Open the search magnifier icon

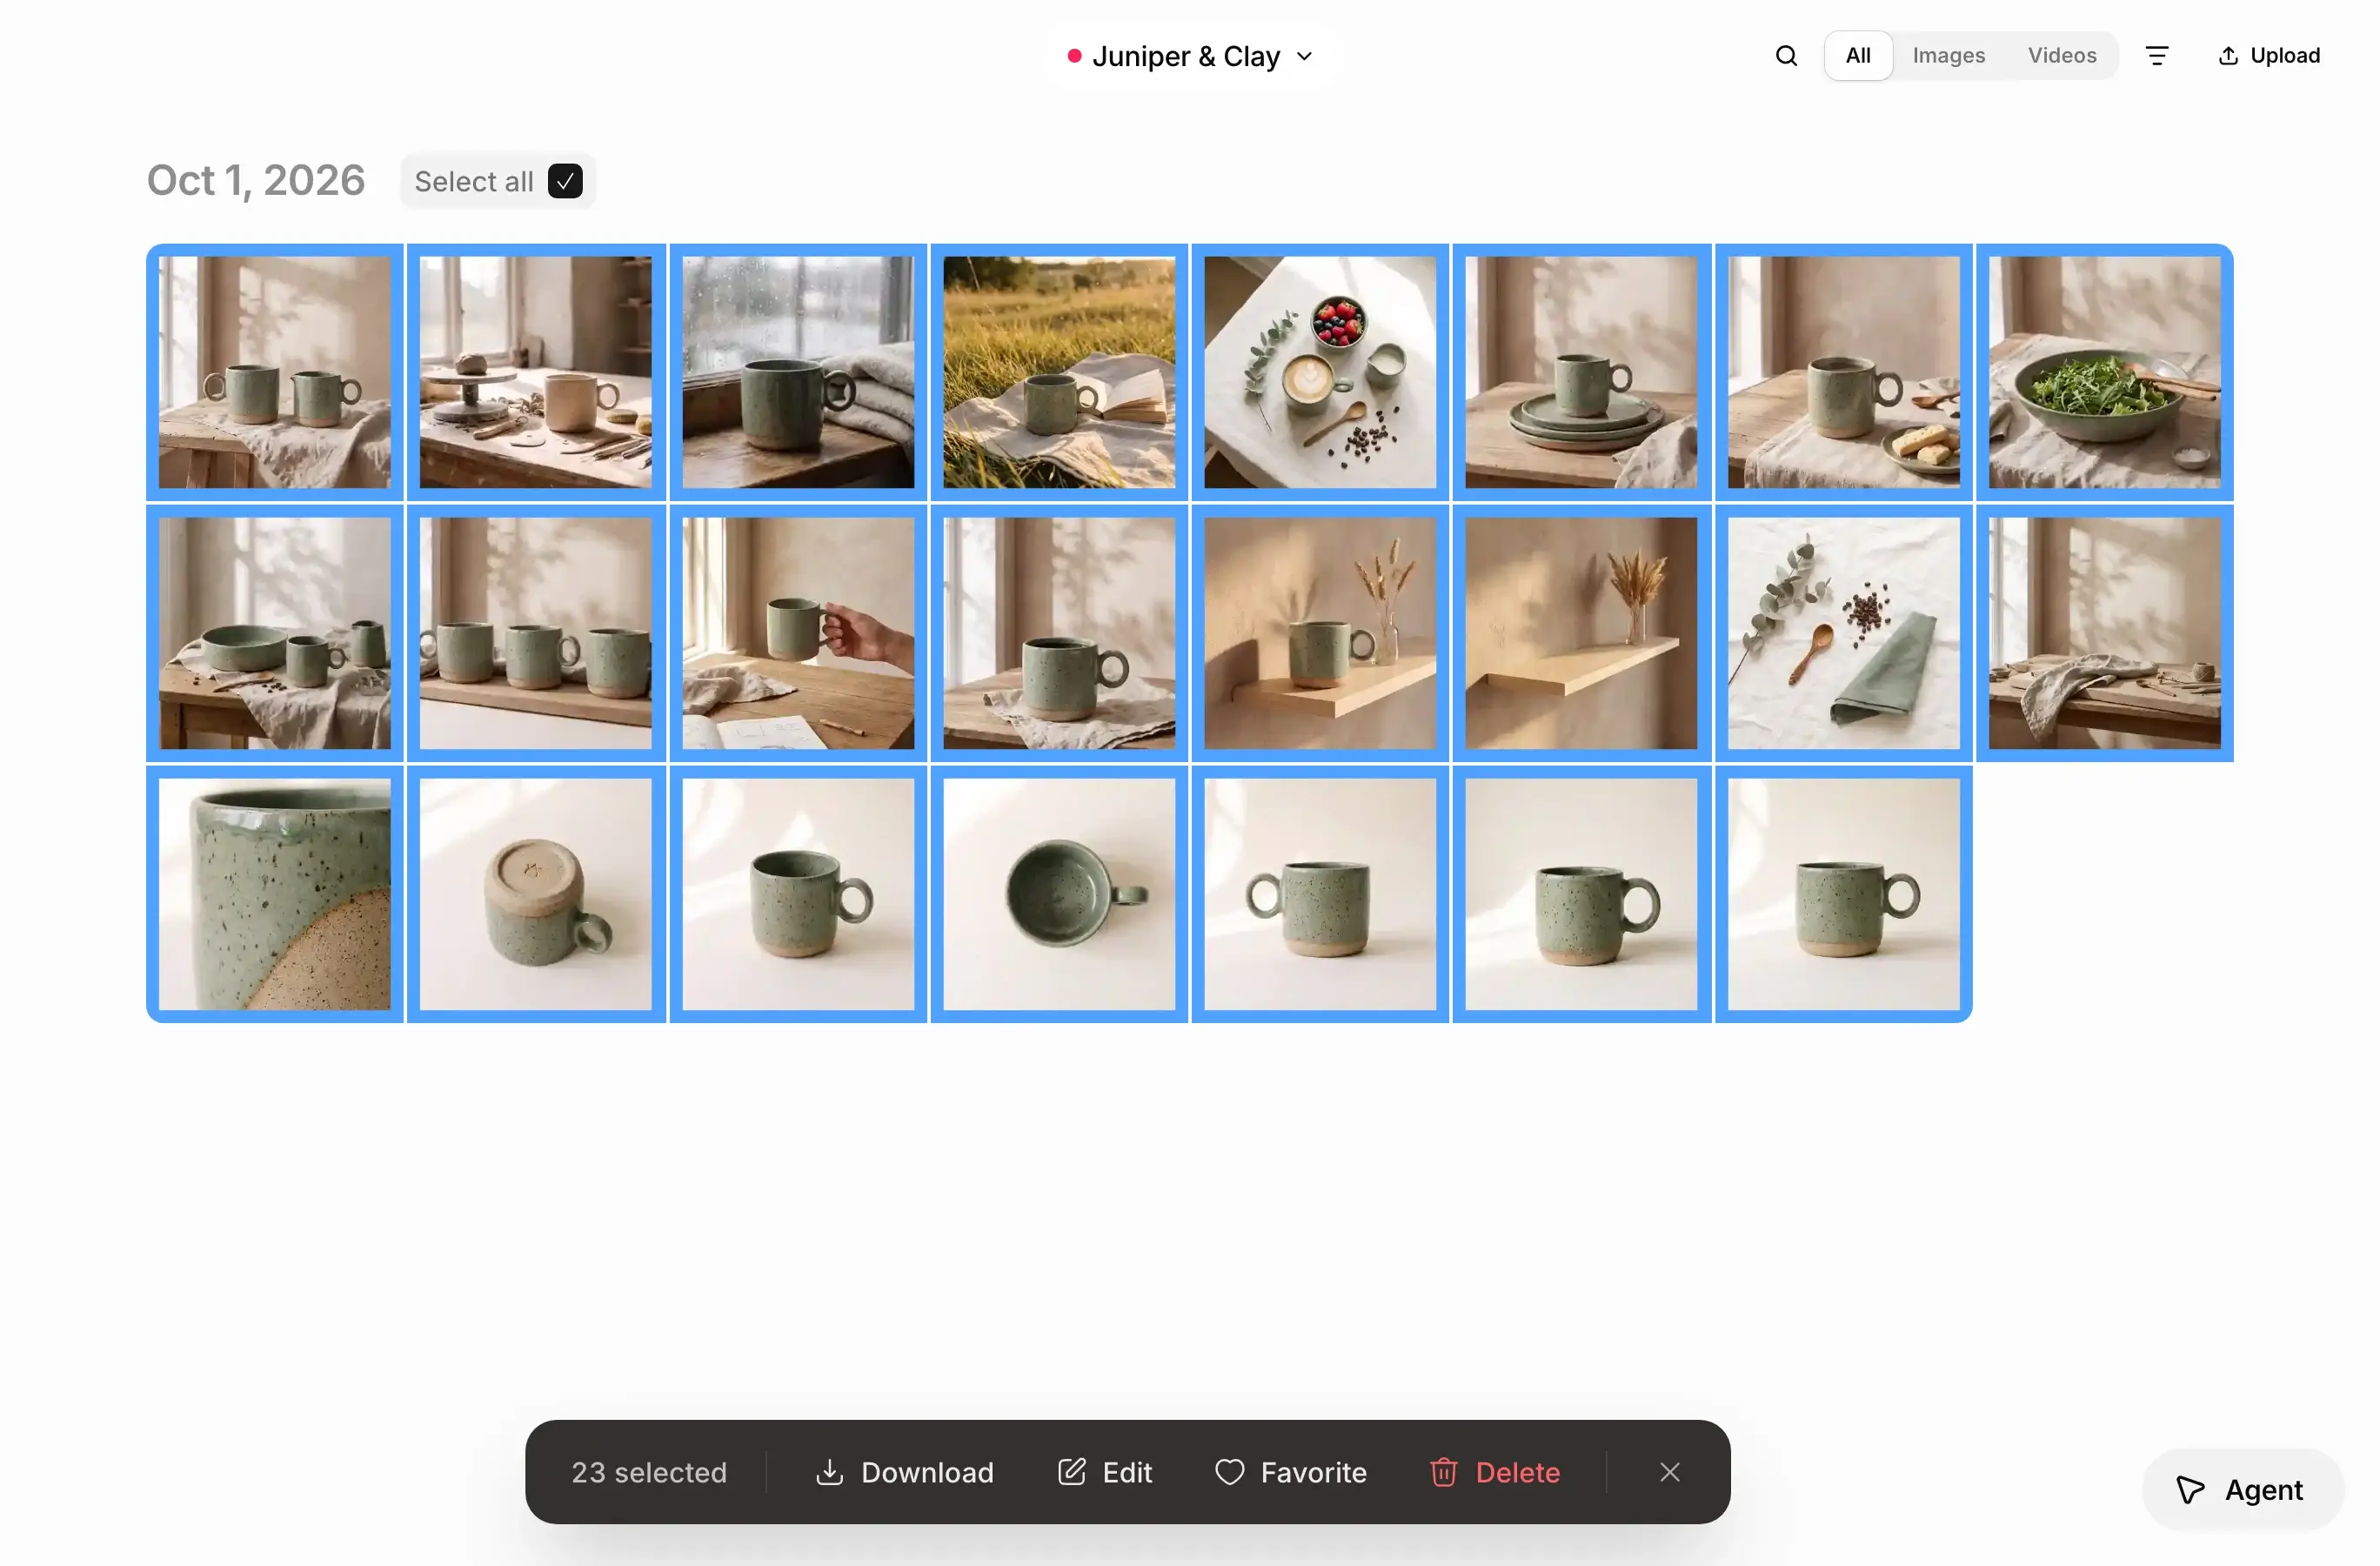[1786, 56]
